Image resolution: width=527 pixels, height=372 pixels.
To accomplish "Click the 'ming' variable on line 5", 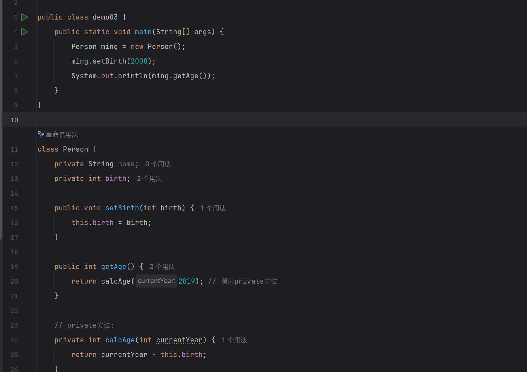I will [110, 47].
